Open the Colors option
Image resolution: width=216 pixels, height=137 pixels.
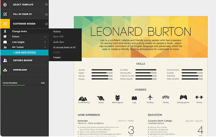tap(16, 37)
